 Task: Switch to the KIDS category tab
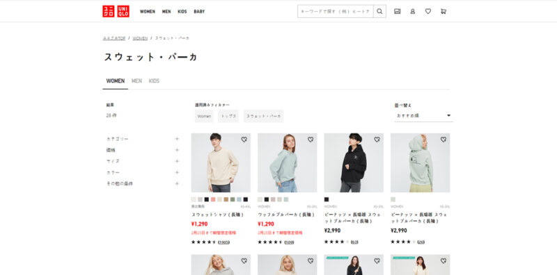(x=154, y=81)
